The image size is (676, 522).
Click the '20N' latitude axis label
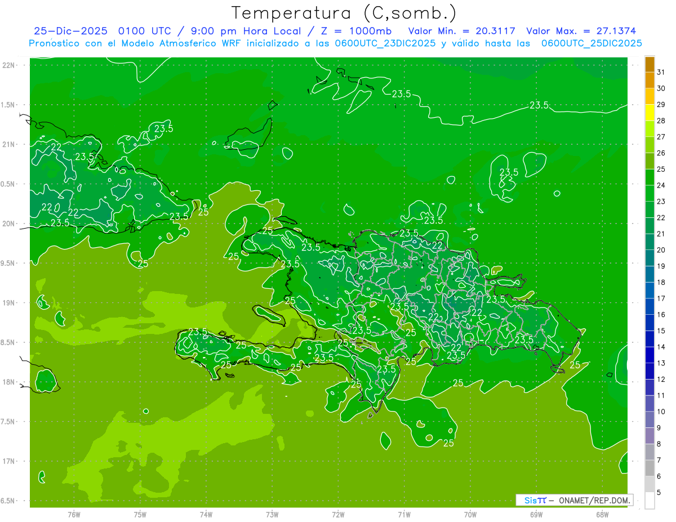8,224
